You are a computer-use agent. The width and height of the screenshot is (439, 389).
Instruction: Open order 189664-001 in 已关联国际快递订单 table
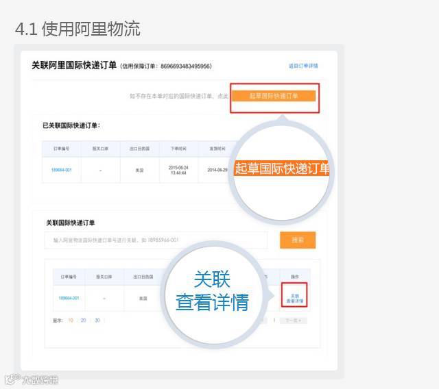click(62, 170)
